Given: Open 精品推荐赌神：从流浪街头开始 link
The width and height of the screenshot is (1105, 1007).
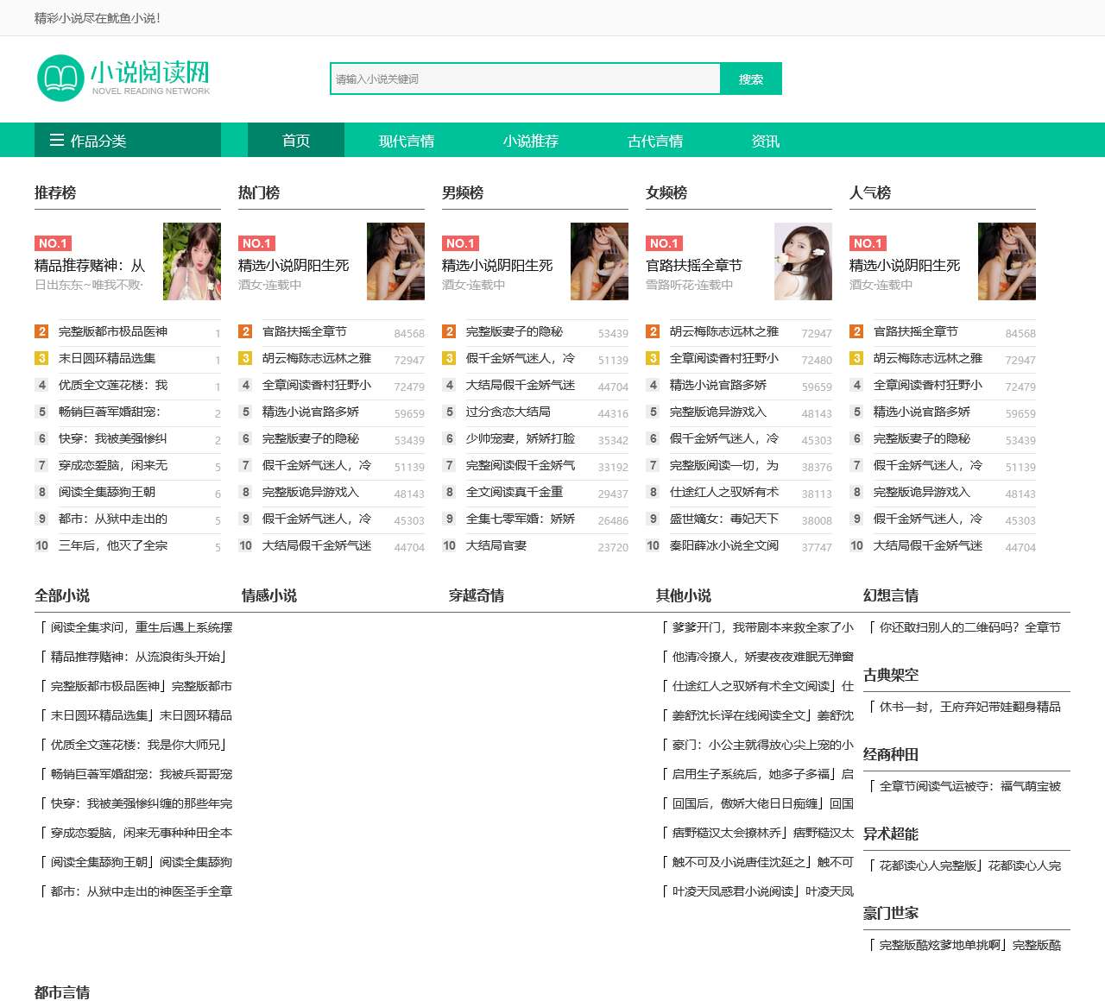Looking at the screenshot, I should [x=135, y=658].
